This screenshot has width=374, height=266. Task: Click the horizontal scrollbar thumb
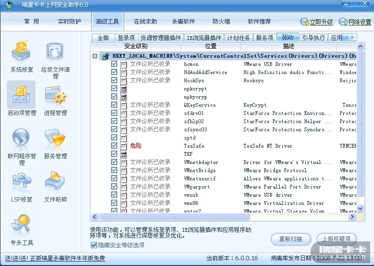click(x=175, y=216)
